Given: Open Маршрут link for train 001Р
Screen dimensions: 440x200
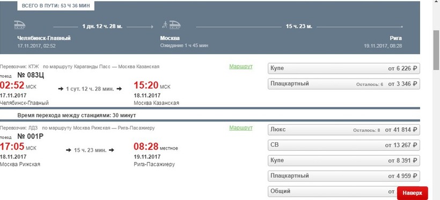Looking at the screenshot, I should coord(241,128).
